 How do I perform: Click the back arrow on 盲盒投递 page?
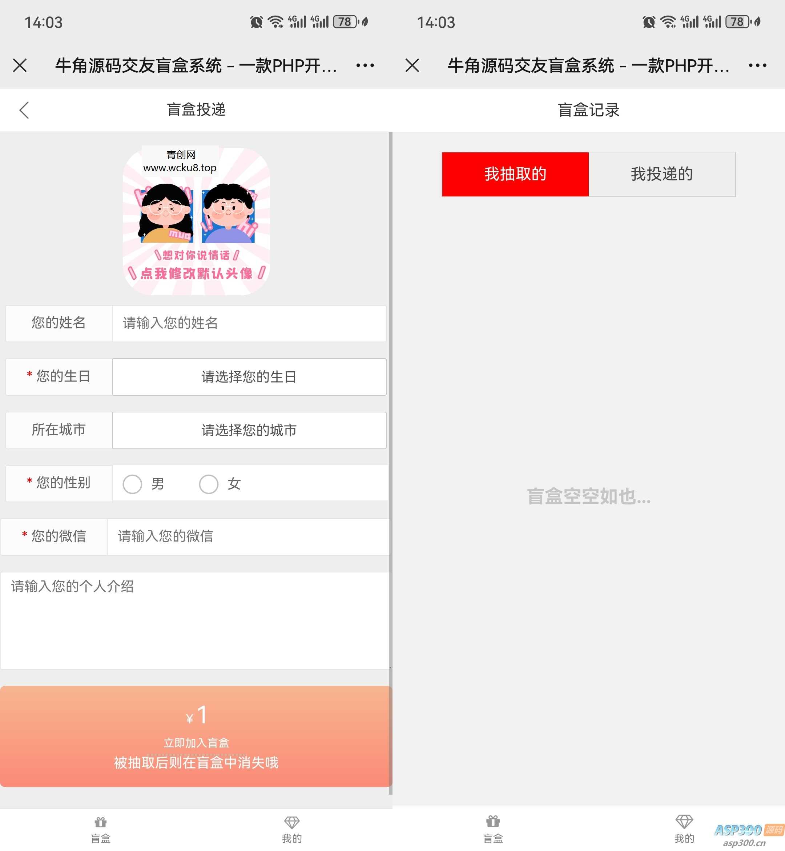(x=24, y=110)
